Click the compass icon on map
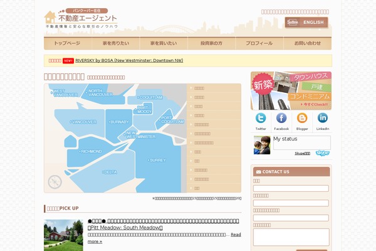 pos(55,182)
